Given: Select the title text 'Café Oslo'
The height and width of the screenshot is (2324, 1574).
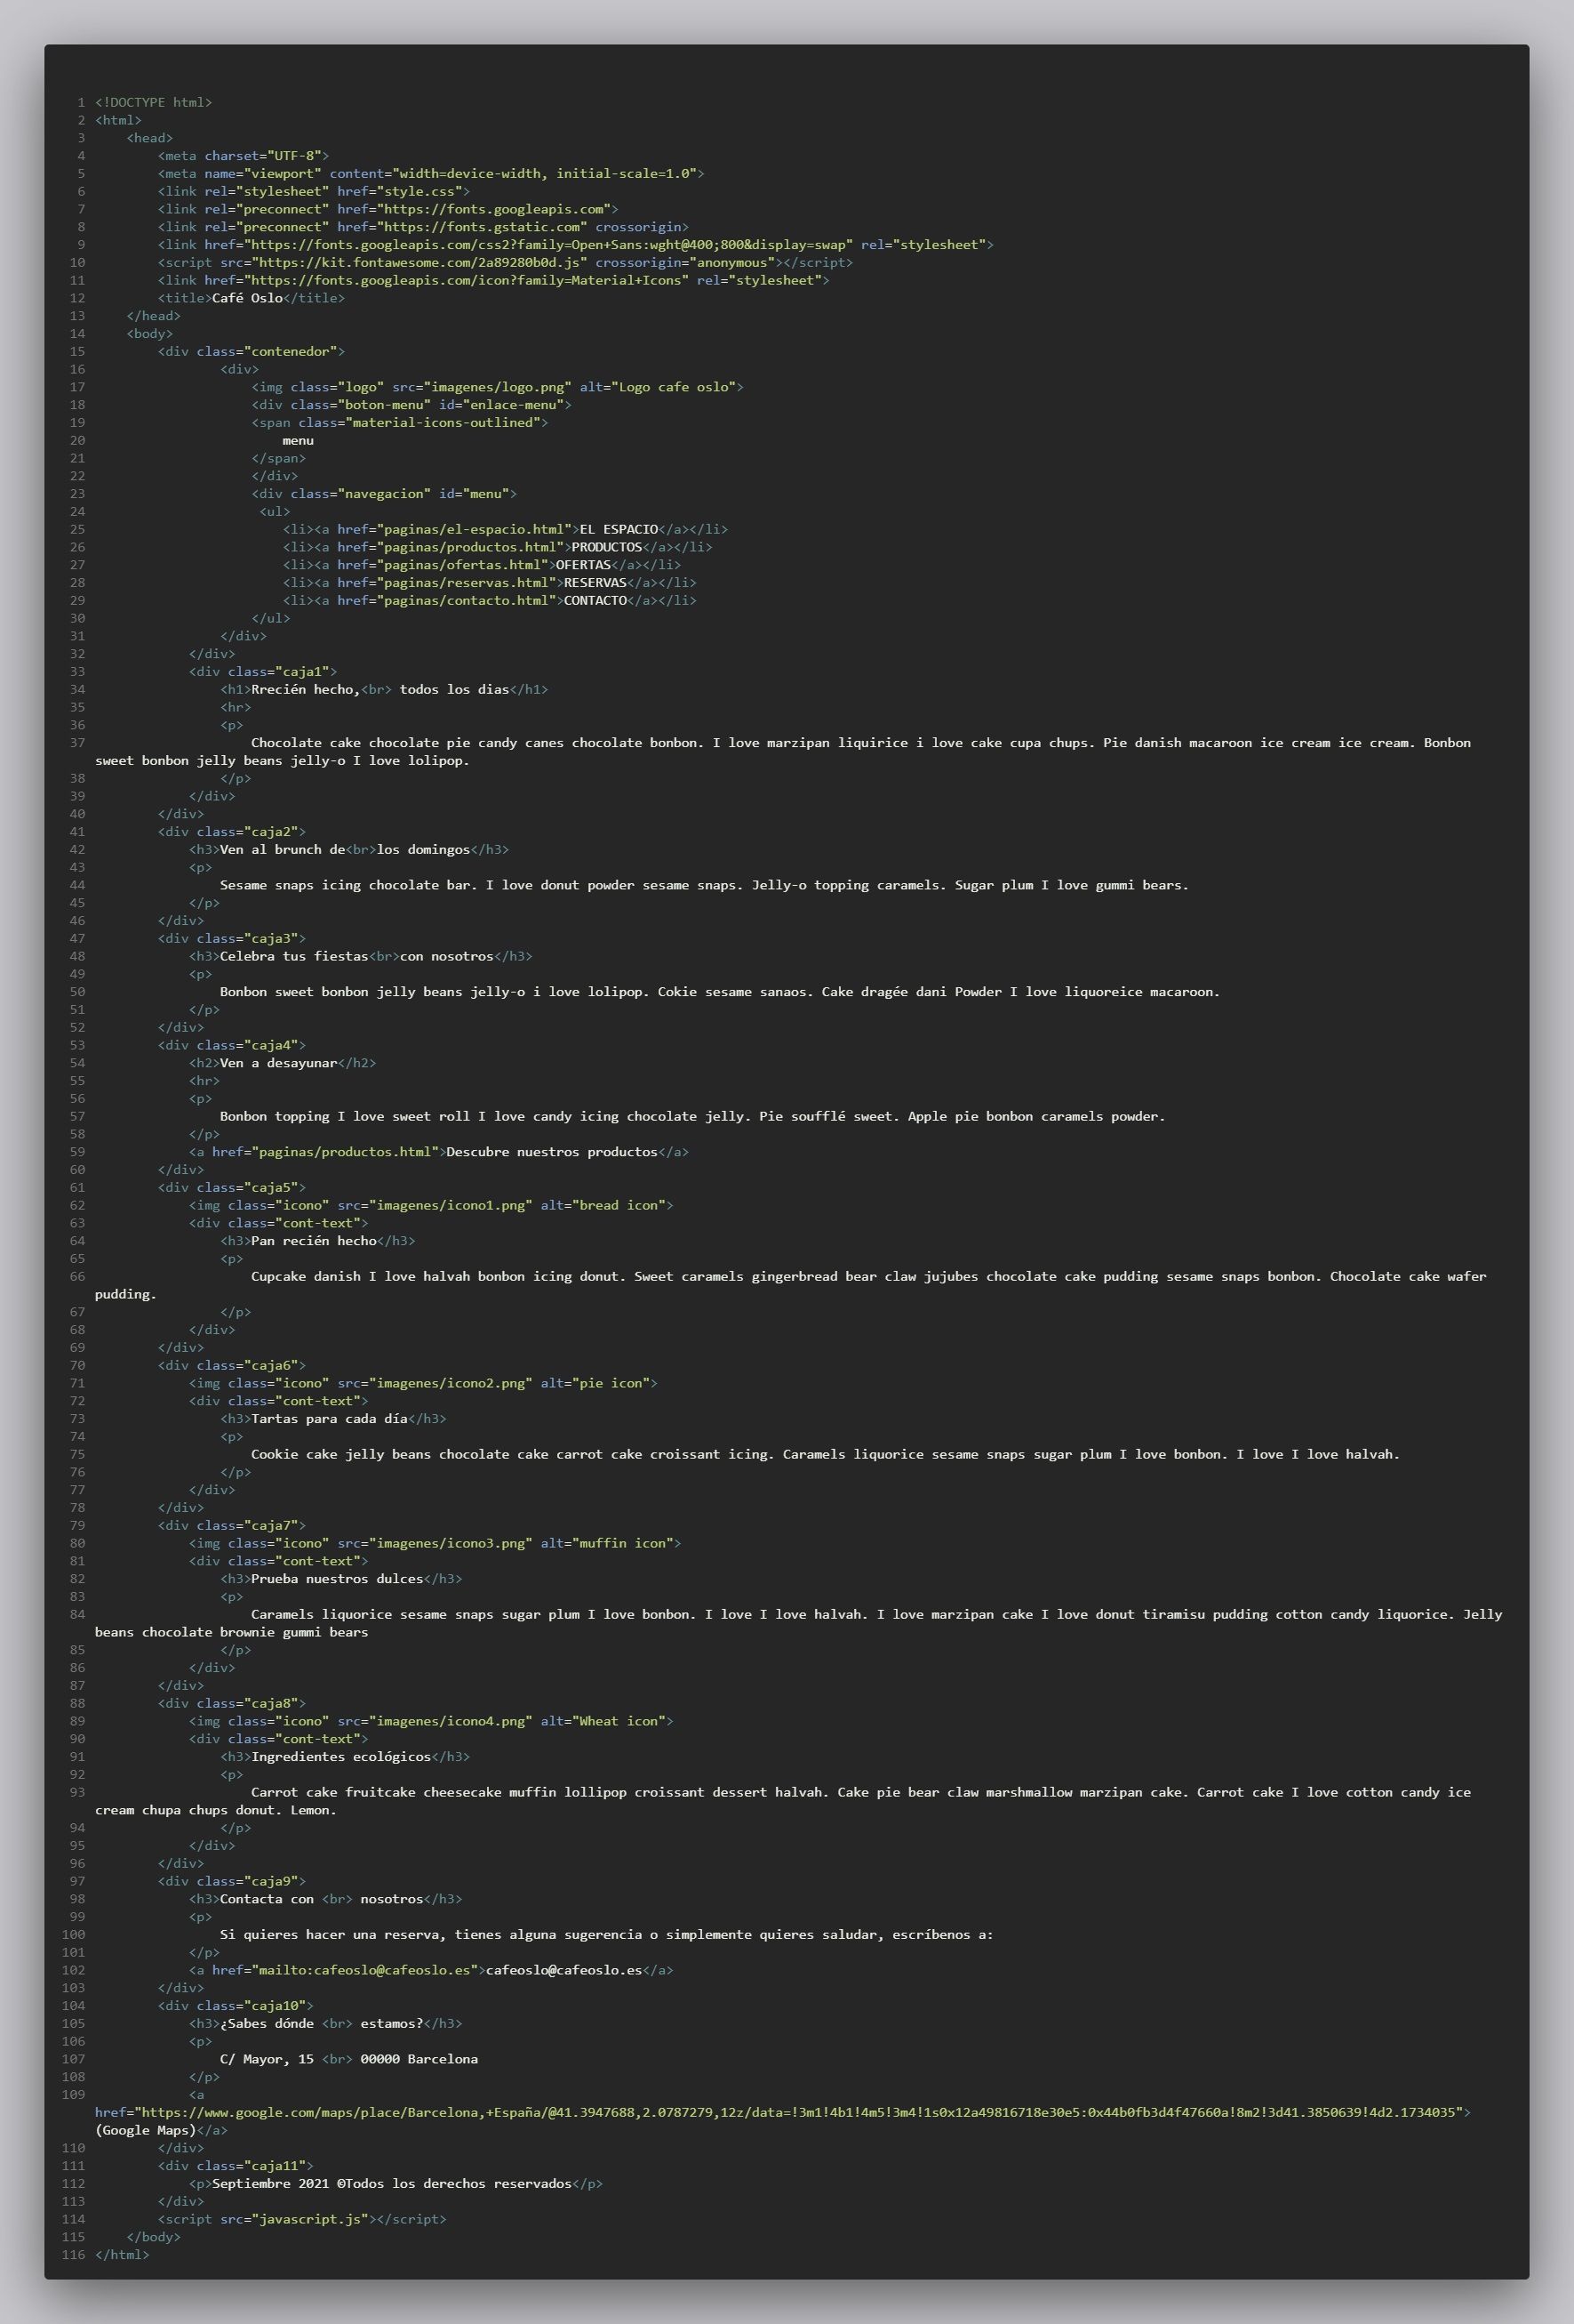Looking at the screenshot, I should click(247, 298).
